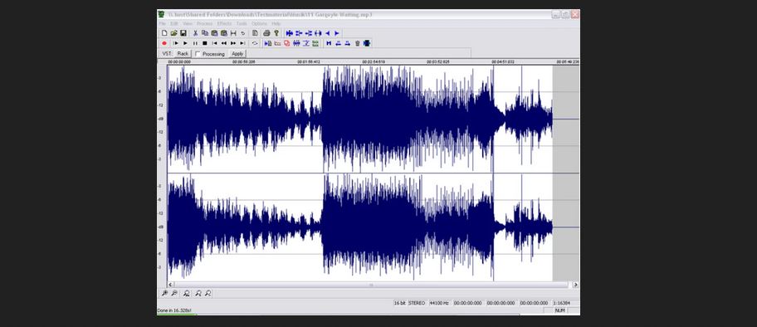
Task: Click the last zoom magnifier icon at bottom
Action: click(x=208, y=293)
